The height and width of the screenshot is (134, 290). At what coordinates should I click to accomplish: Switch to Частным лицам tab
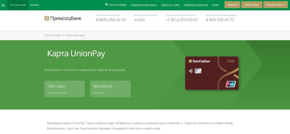tap(18, 5)
